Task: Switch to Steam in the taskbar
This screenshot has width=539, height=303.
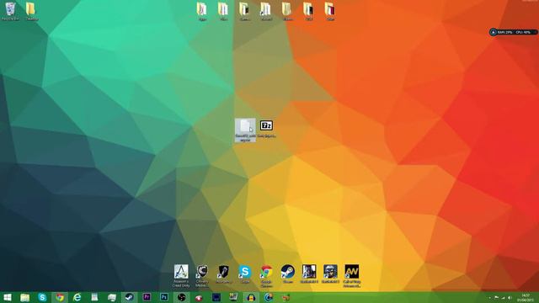Action: click(129, 297)
